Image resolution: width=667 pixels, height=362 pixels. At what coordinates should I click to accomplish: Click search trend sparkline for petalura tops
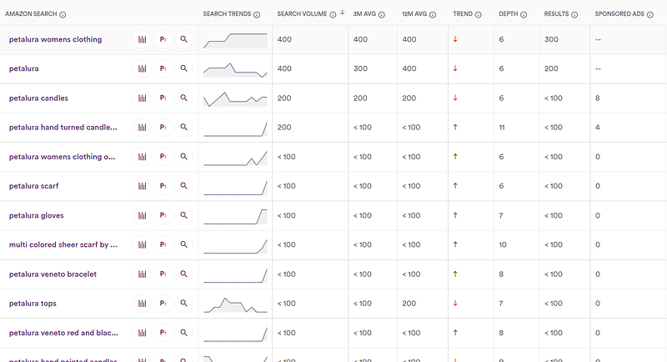(x=235, y=305)
